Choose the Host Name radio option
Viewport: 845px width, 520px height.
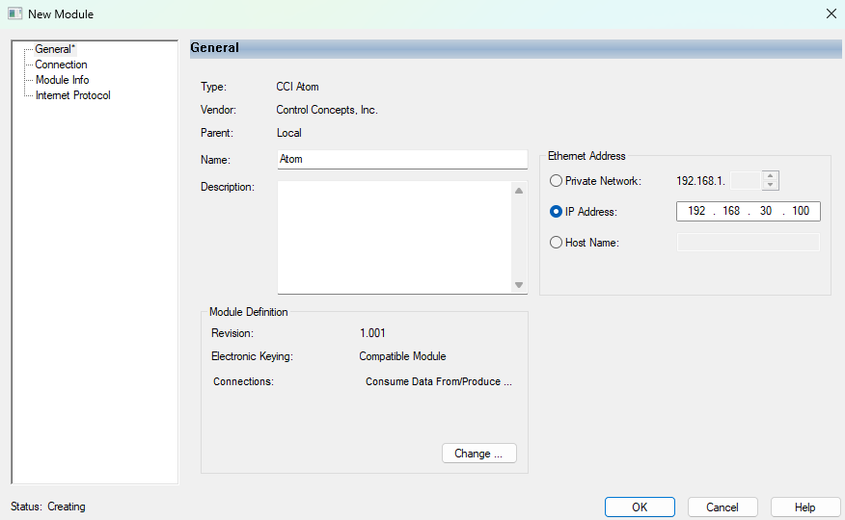556,243
